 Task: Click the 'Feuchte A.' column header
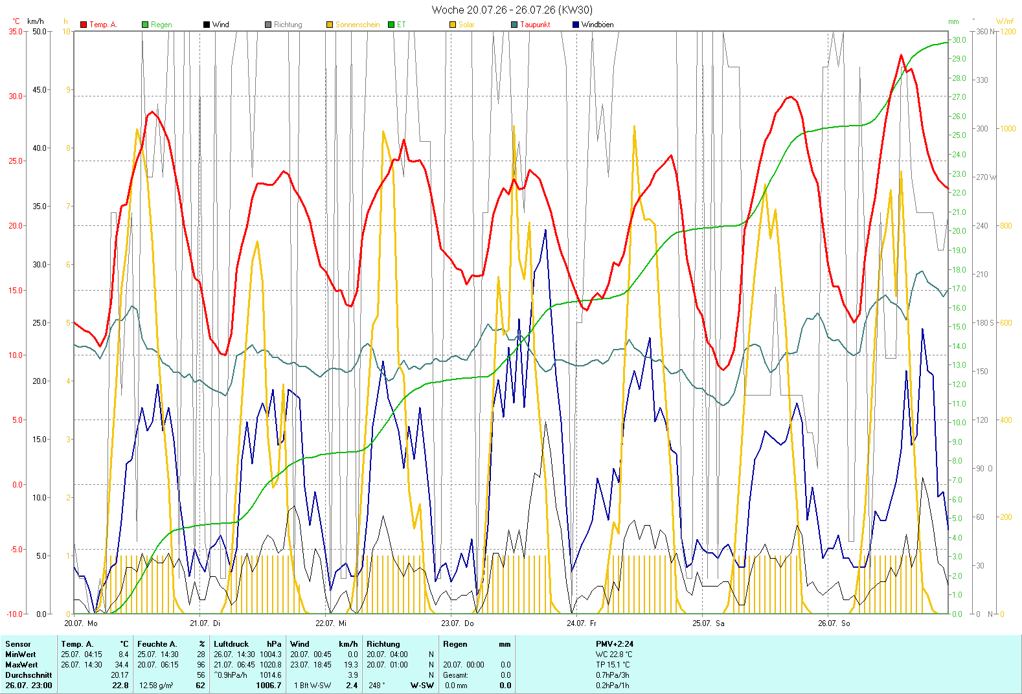[157, 644]
